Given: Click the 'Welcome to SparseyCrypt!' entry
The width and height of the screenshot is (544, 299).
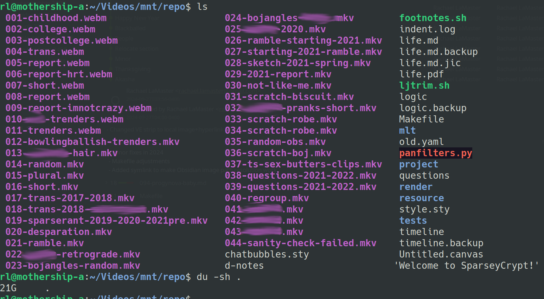Looking at the screenshot, I should (x=466, y=266).
